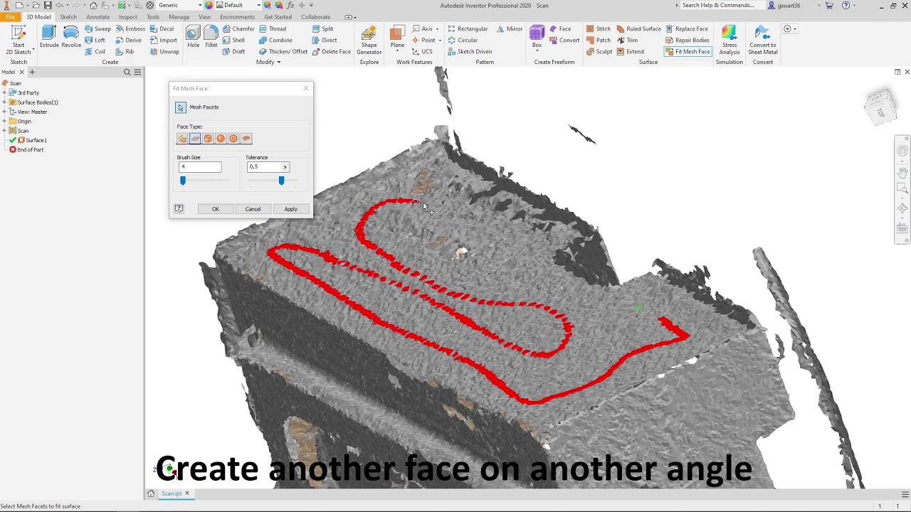The width and height of the screenshot is (911, 512).
Task: Select the Mirror pattern tool
Action: click(510, 29)
